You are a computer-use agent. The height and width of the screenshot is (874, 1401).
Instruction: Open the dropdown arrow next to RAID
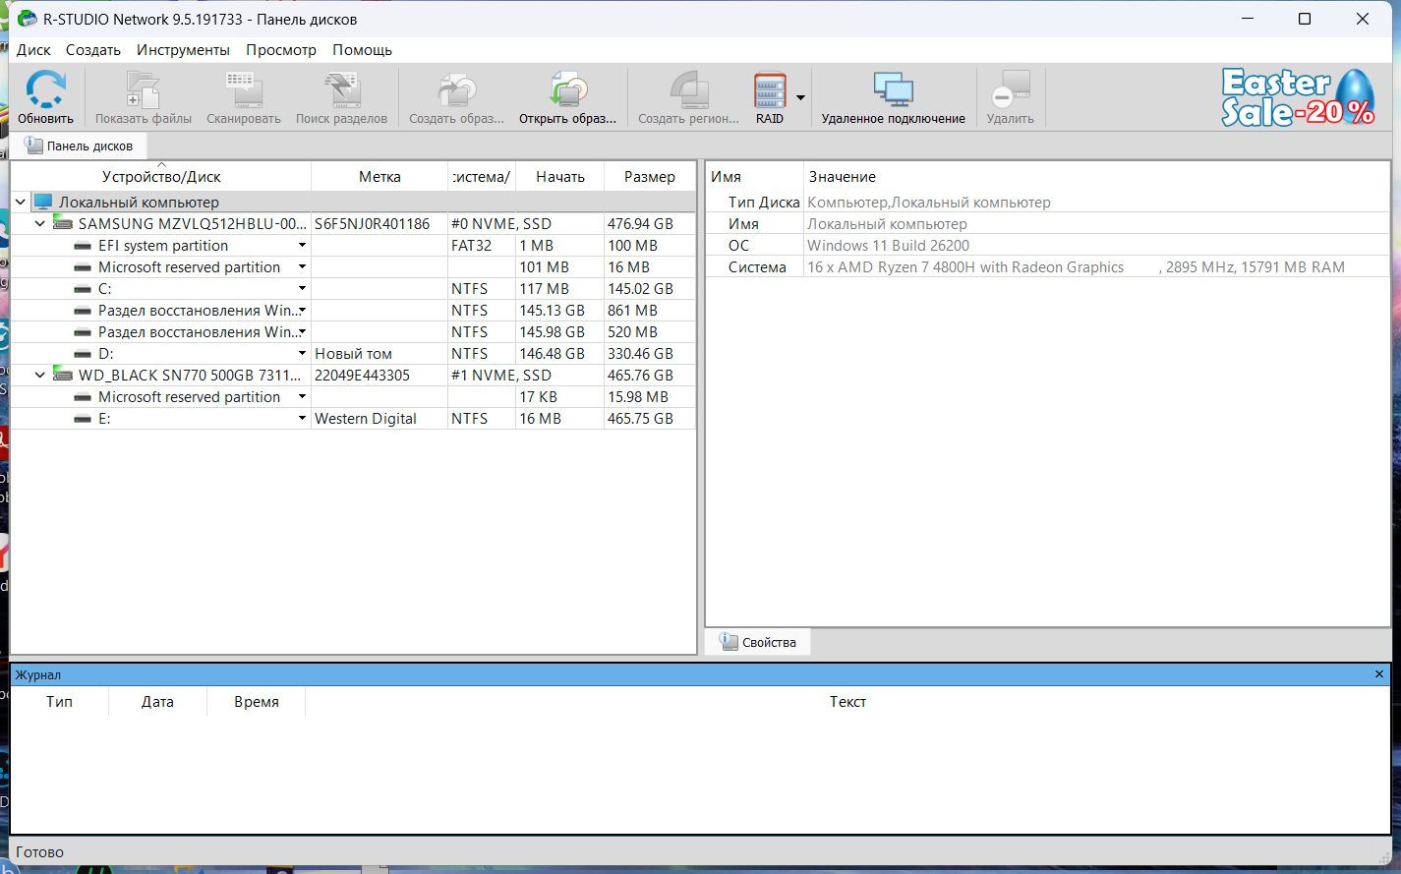click(800, 97)
